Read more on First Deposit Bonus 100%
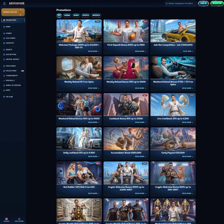Image resolution: width=224 pixels, height=224 pixels. (141, 51)
